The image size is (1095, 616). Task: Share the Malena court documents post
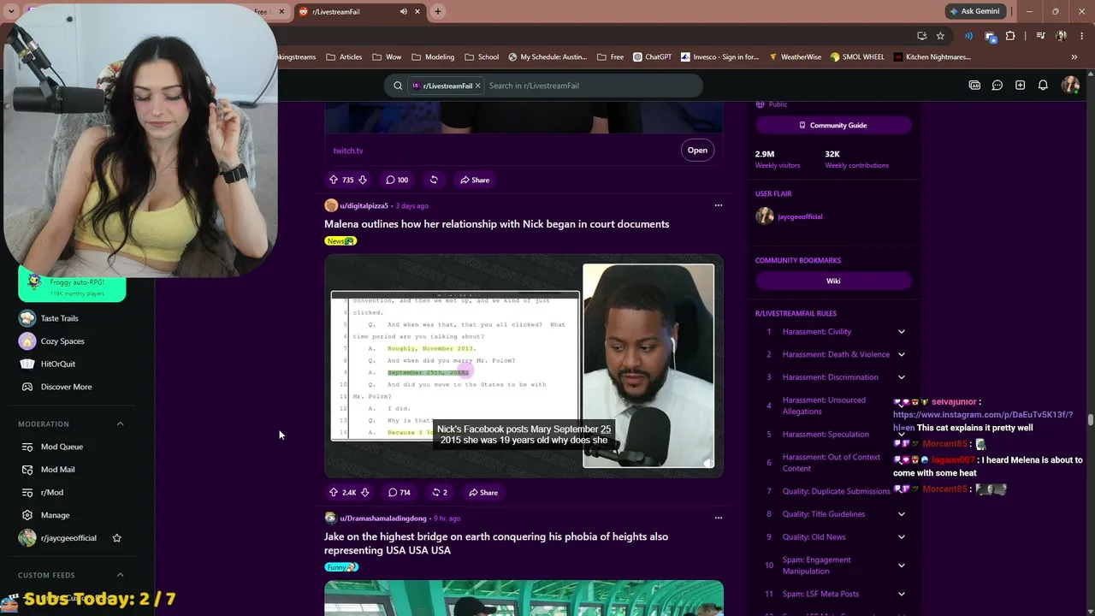coord(482,492)
